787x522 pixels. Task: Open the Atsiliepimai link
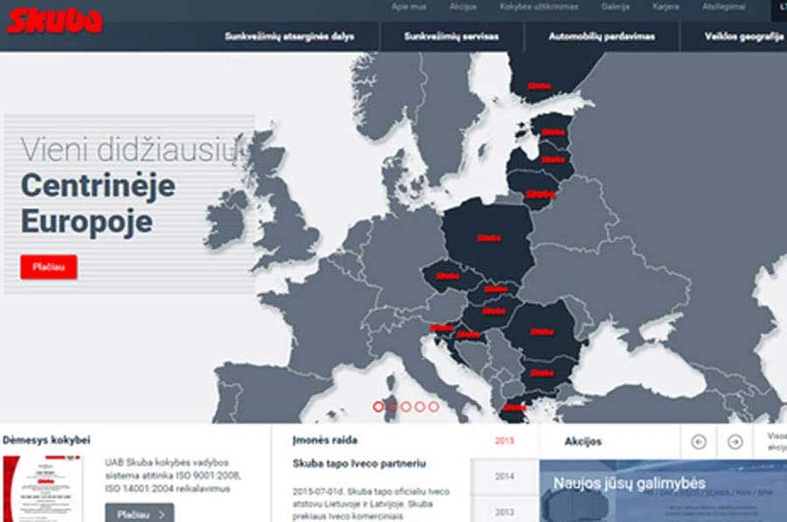pyautogui.click(x=724, y=6)
